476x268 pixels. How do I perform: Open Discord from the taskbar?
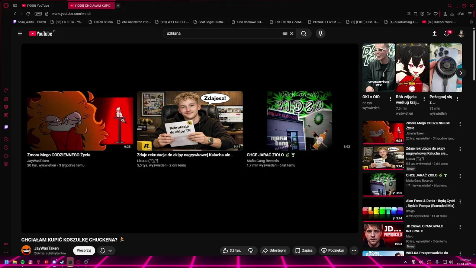pos(54,262)
